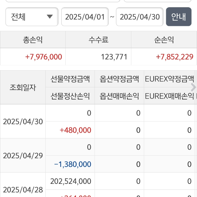Screen dimensions: 197x197
Task: Click the 옵션매매손익 column header
Action: pyautogui.click(x=119, y=96)
